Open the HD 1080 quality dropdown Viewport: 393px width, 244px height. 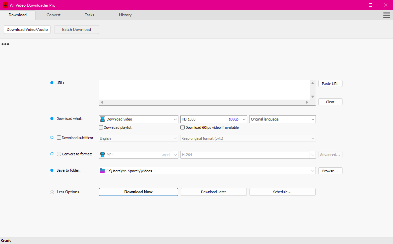[x=214, y=119]
